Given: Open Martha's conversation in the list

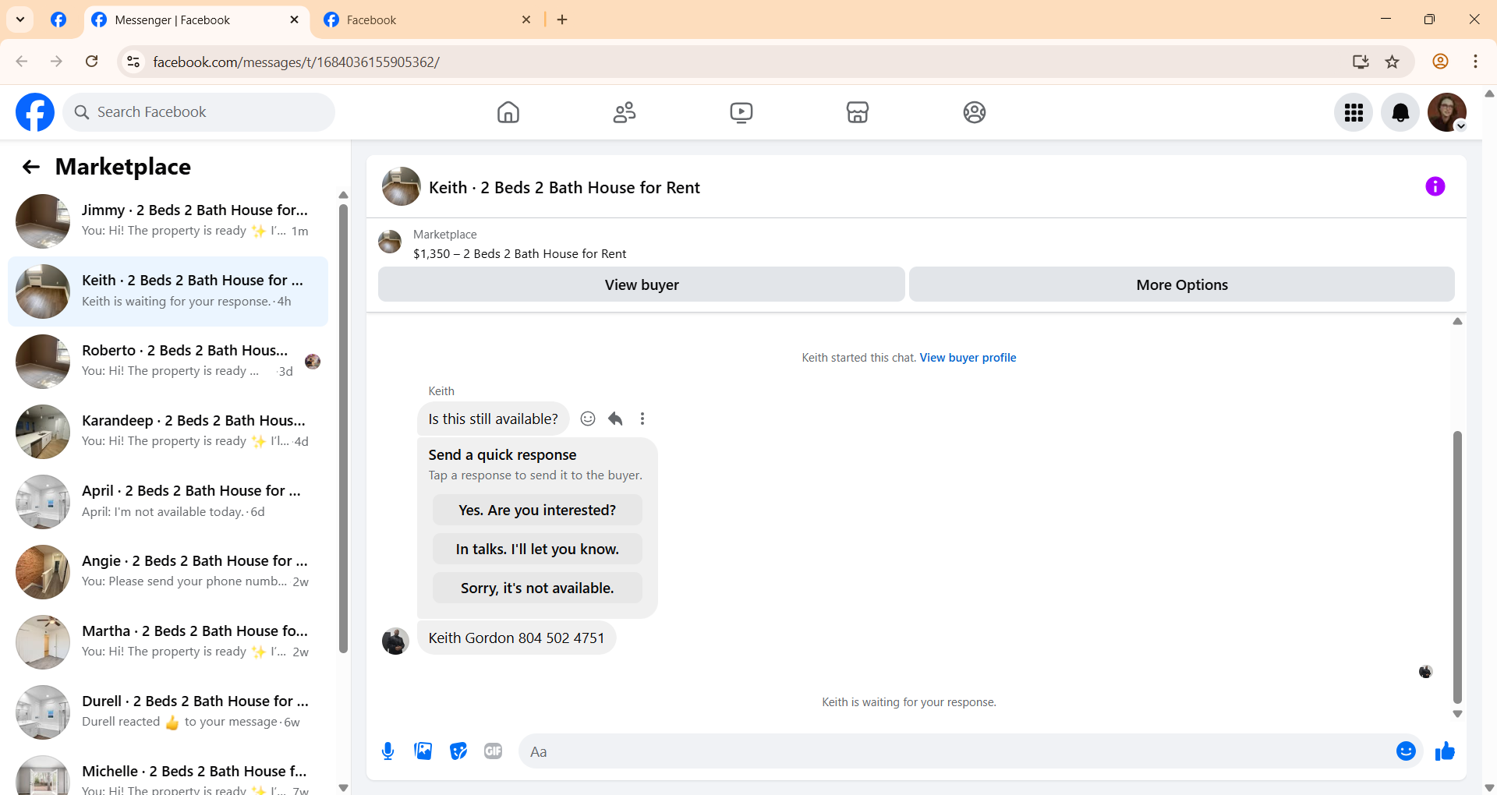Looking at the screenshot, I should pyautogui.click(x=168, y=642).
